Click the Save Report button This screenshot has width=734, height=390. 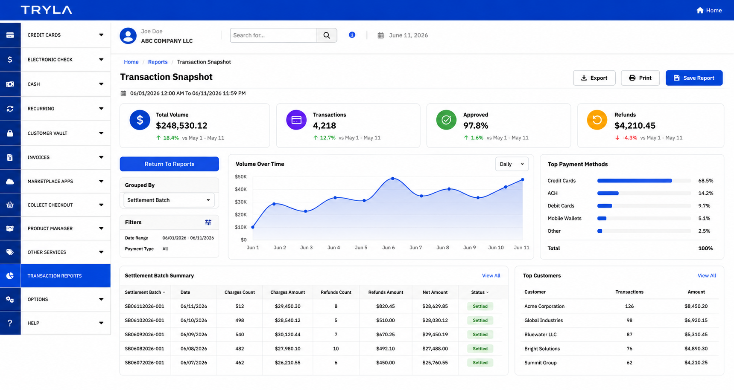tap(694, 78)
